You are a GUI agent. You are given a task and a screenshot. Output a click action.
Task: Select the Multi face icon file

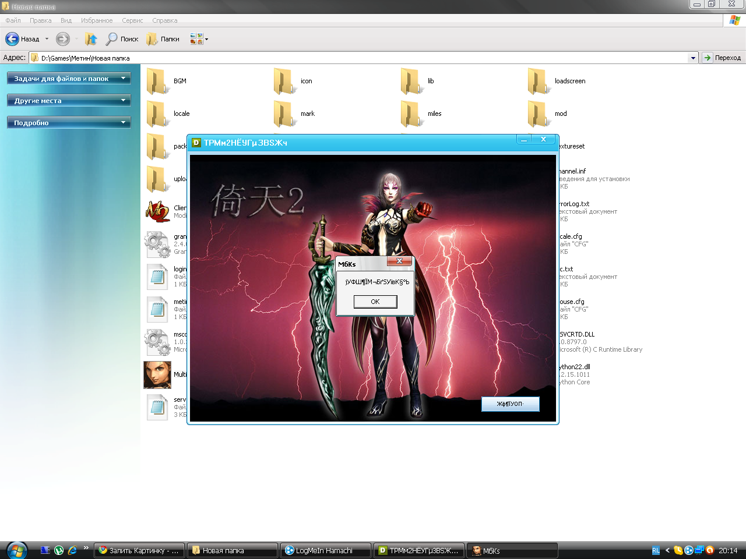click(x=157, y=374)
